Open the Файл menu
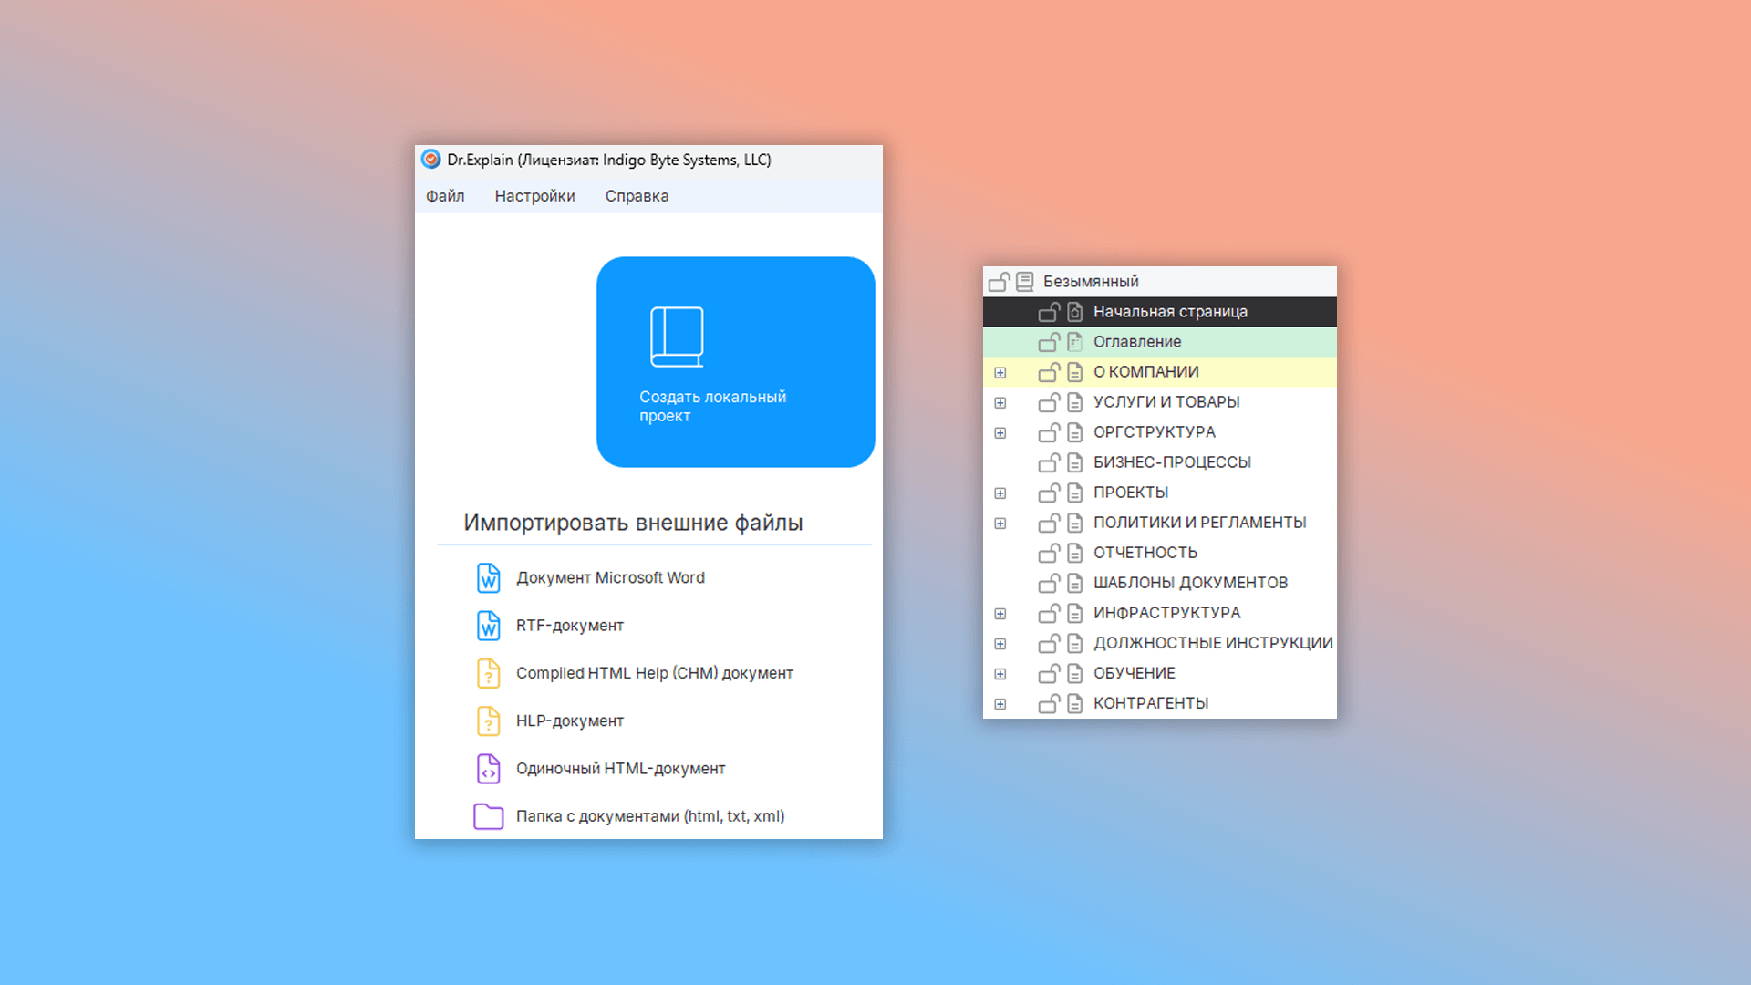 (x=445, y=196)
